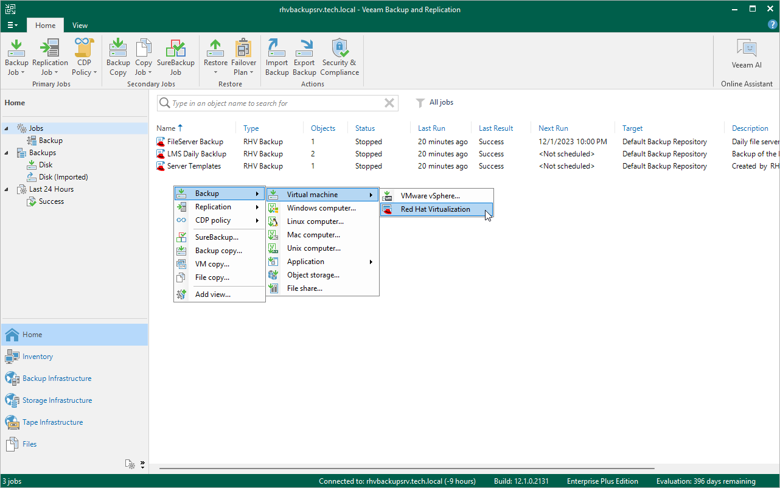780x488 pixels.
Task: Expand the Application submenu
Action: point(322,262)
